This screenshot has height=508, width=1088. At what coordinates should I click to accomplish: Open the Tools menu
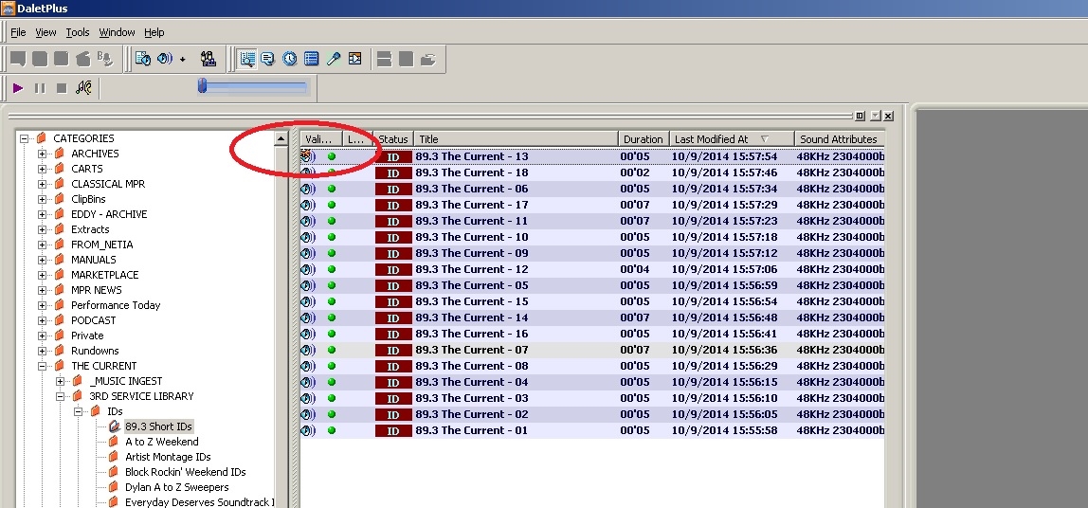[x=78, y=32]
